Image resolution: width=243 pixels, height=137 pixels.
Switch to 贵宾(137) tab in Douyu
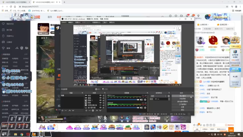218,29
